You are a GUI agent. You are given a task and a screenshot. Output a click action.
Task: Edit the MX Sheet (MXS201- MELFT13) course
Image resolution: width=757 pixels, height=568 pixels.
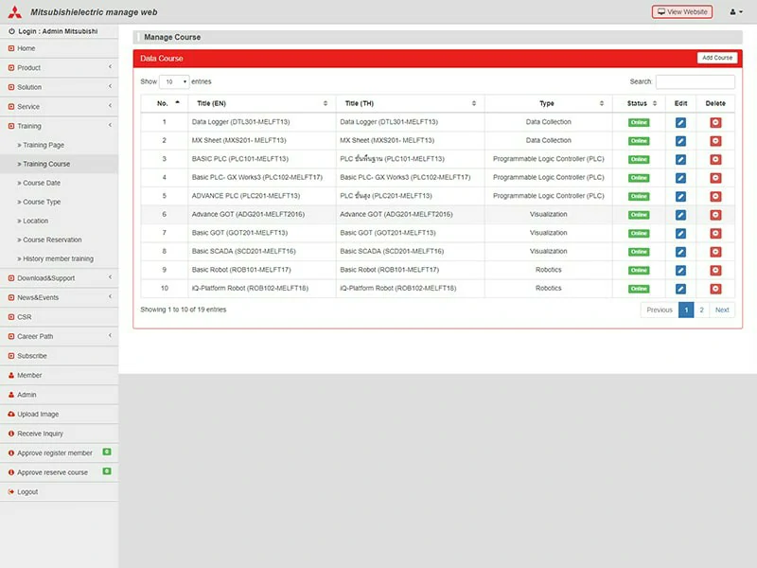point(680,141)
